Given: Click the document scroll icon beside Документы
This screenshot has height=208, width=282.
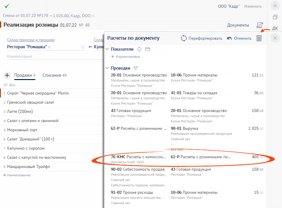Looking at the screenshot, I should [x=259, y=25].
